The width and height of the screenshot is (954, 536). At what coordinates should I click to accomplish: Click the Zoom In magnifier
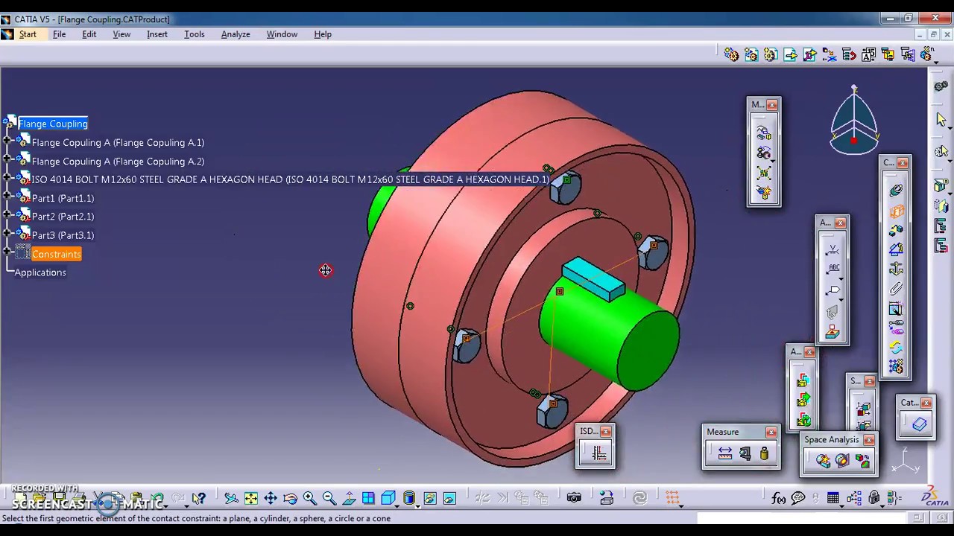pyautogui.click(x=309, y=499)
